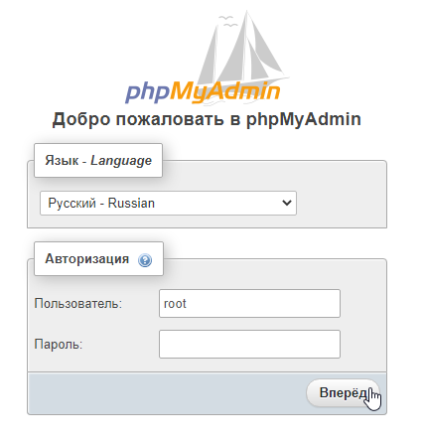Click the chevron arrow of language selector

point(287,203)
